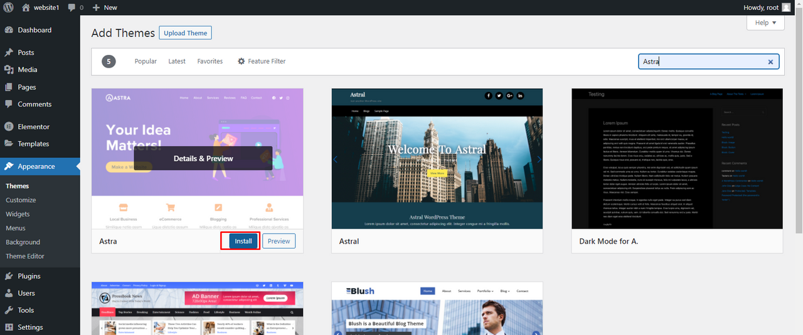This screenshot has width=803, height=335.
Task: Click the Astral theme name
Action: pos(349,241)
